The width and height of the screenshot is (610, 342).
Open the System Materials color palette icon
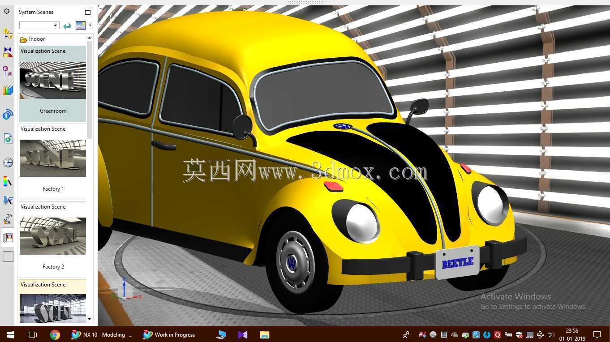click(x=8, y=181)
